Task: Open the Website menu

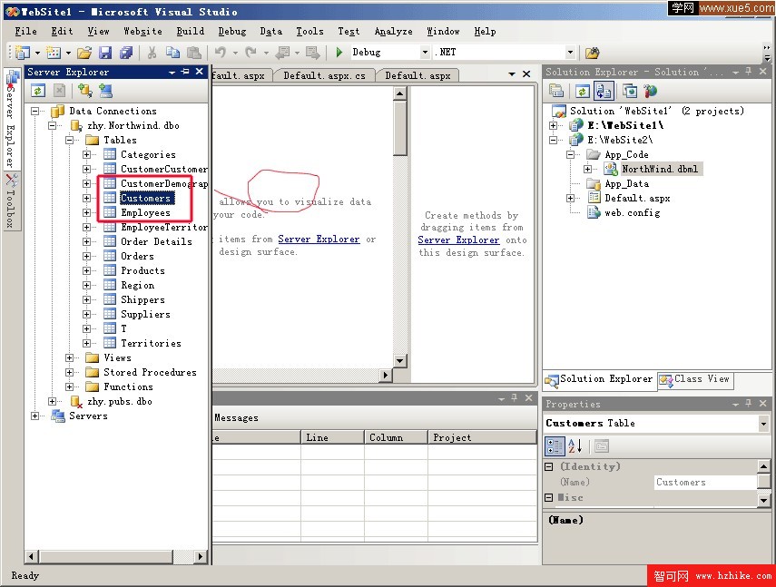Action: [142, 31]
